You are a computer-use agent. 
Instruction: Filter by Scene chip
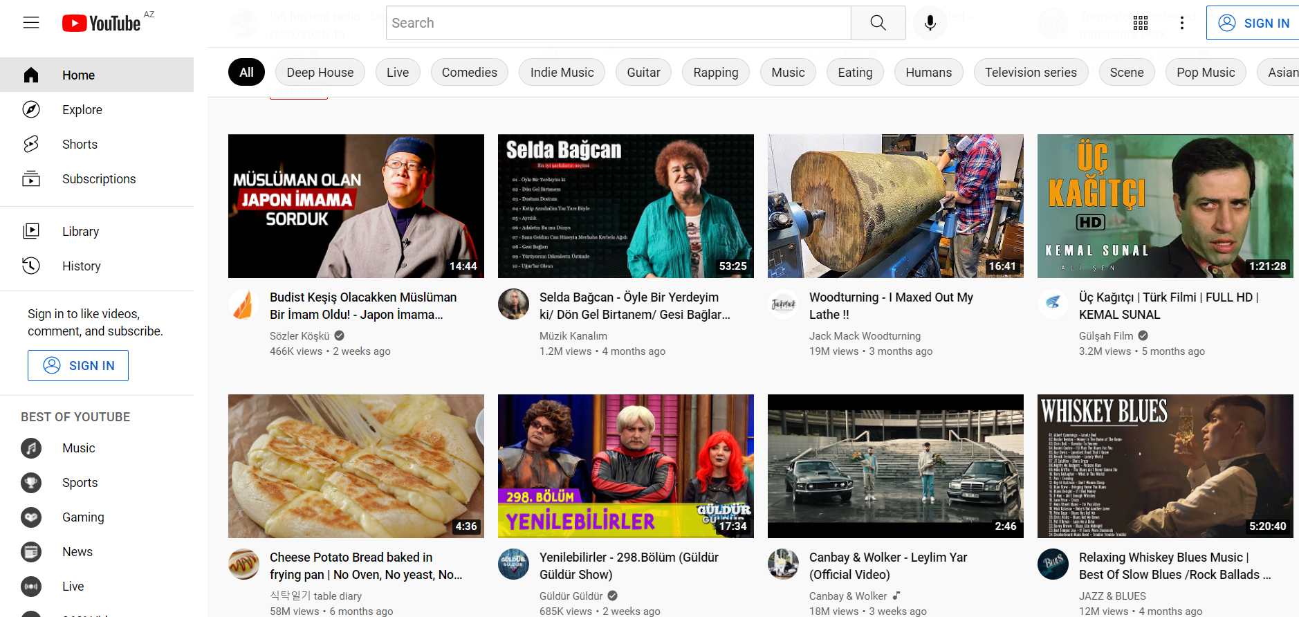[x=1127, y=73]
